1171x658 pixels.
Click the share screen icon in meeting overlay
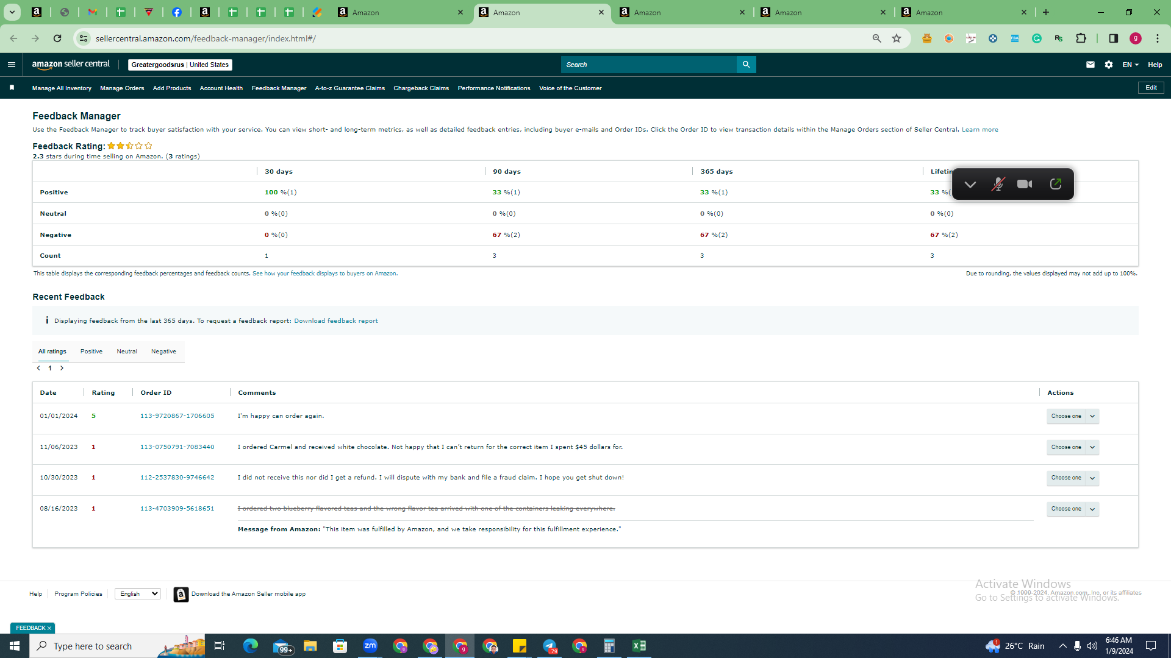click(x=1056, y=184)
